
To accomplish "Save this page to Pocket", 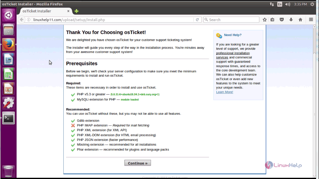I will point(282,20).
